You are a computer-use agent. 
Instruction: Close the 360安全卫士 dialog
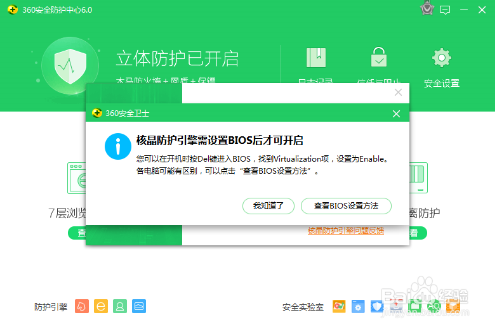pos(396,113)
